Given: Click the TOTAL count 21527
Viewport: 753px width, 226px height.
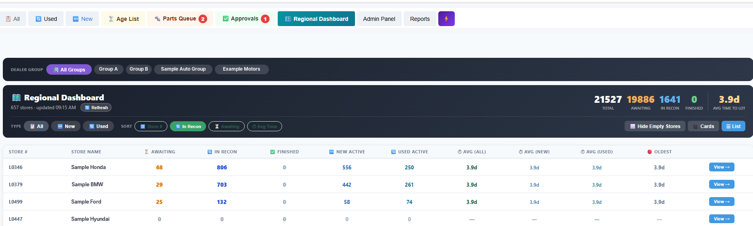Looking at the screenshot, I should point(608,99).
